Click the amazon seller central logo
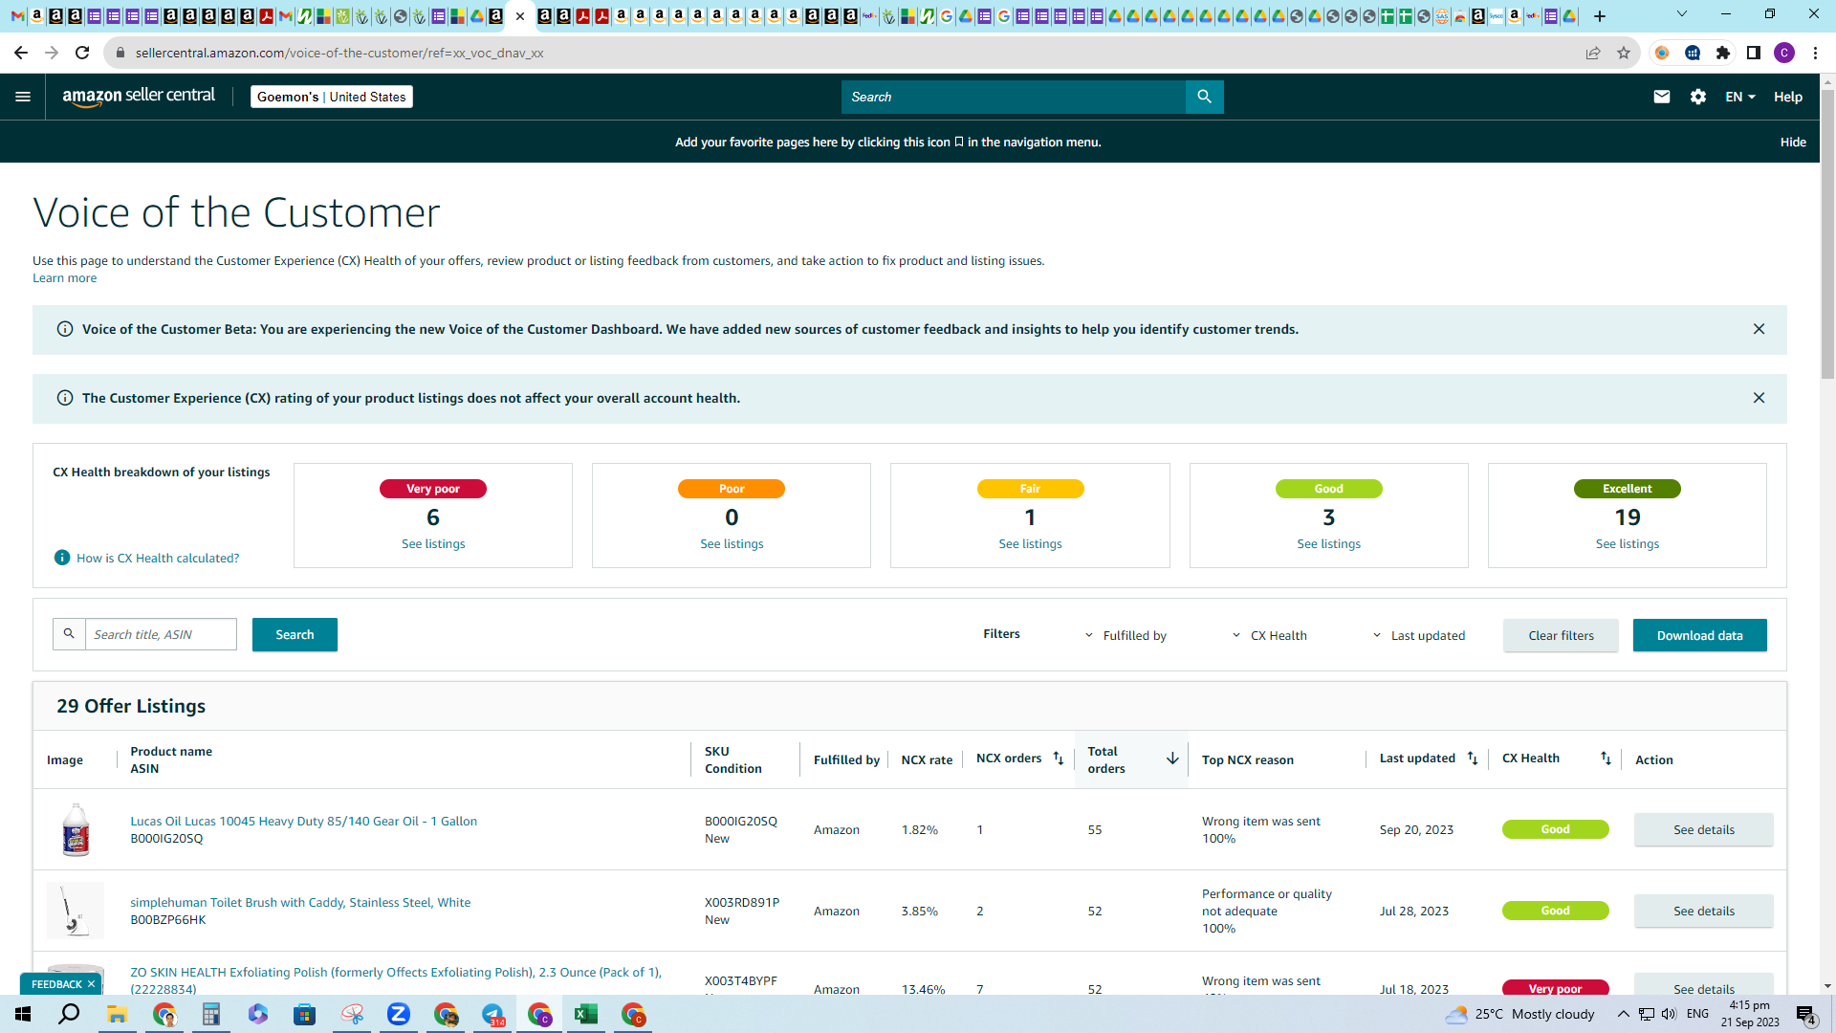Image resolution: width=1836 pixels, height=1033 pixels. coord(139,97)
